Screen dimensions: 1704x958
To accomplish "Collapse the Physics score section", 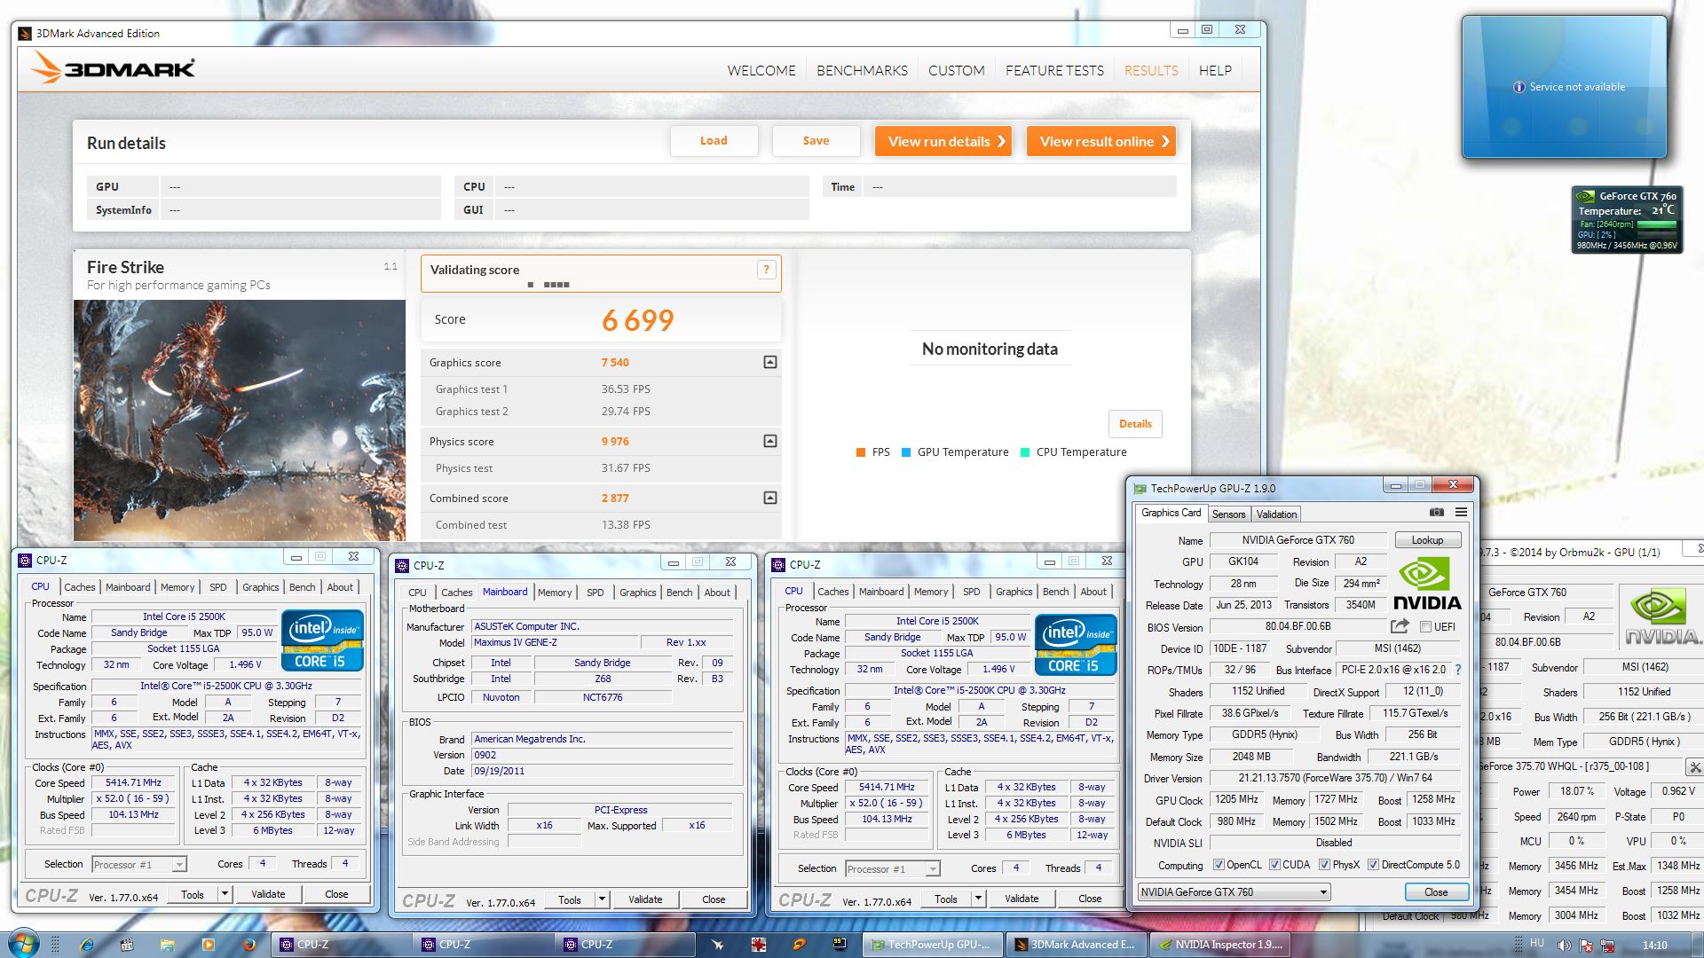I will click(770, 441).
